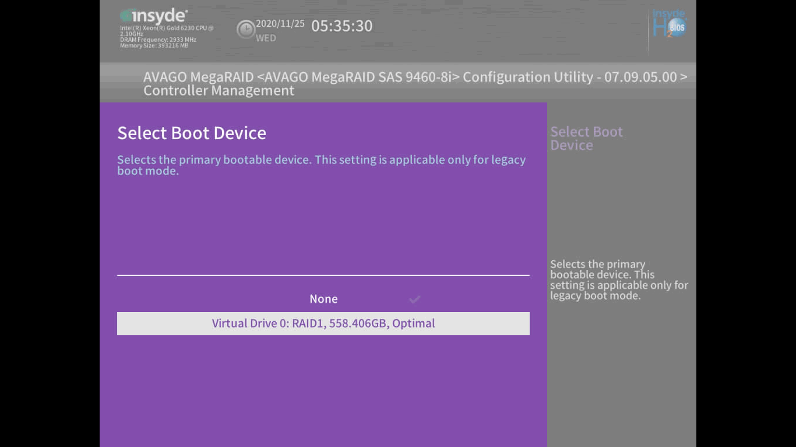Image resolution: width=796 pixels, height=447 pixels.
Task: Click the clock icon beside the date
Action: click(x=245, y=29)
